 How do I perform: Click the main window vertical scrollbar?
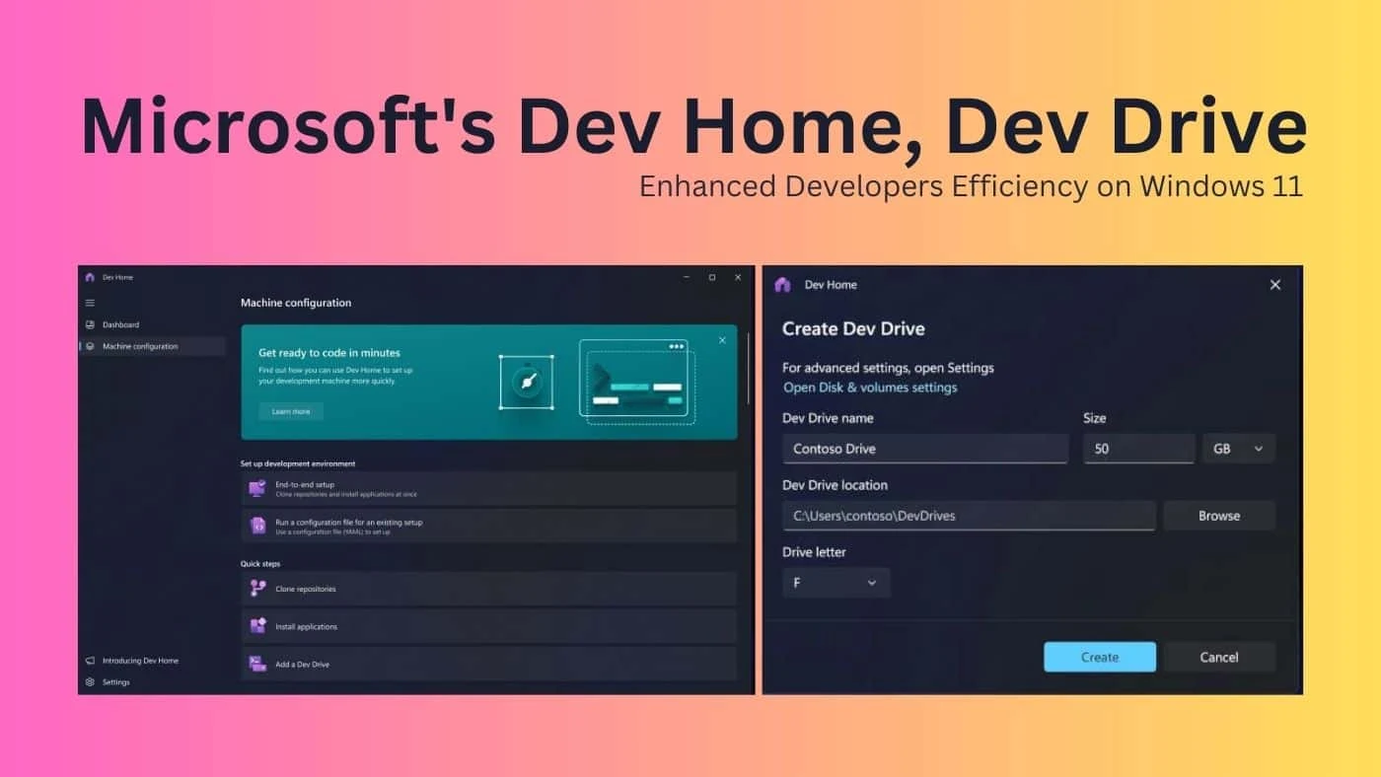coord(748,367)
